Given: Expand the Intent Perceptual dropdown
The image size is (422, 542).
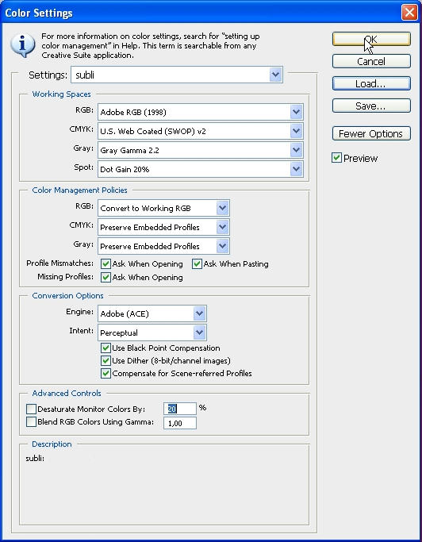Looking at the screenshot, I should pyautogui.click(x=152, y=333).
